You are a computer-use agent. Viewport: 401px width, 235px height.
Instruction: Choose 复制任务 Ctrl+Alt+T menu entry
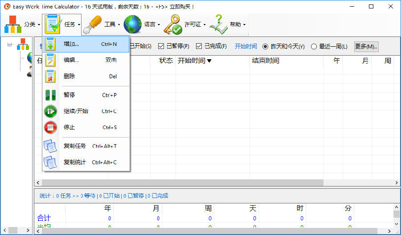[86, 146]
